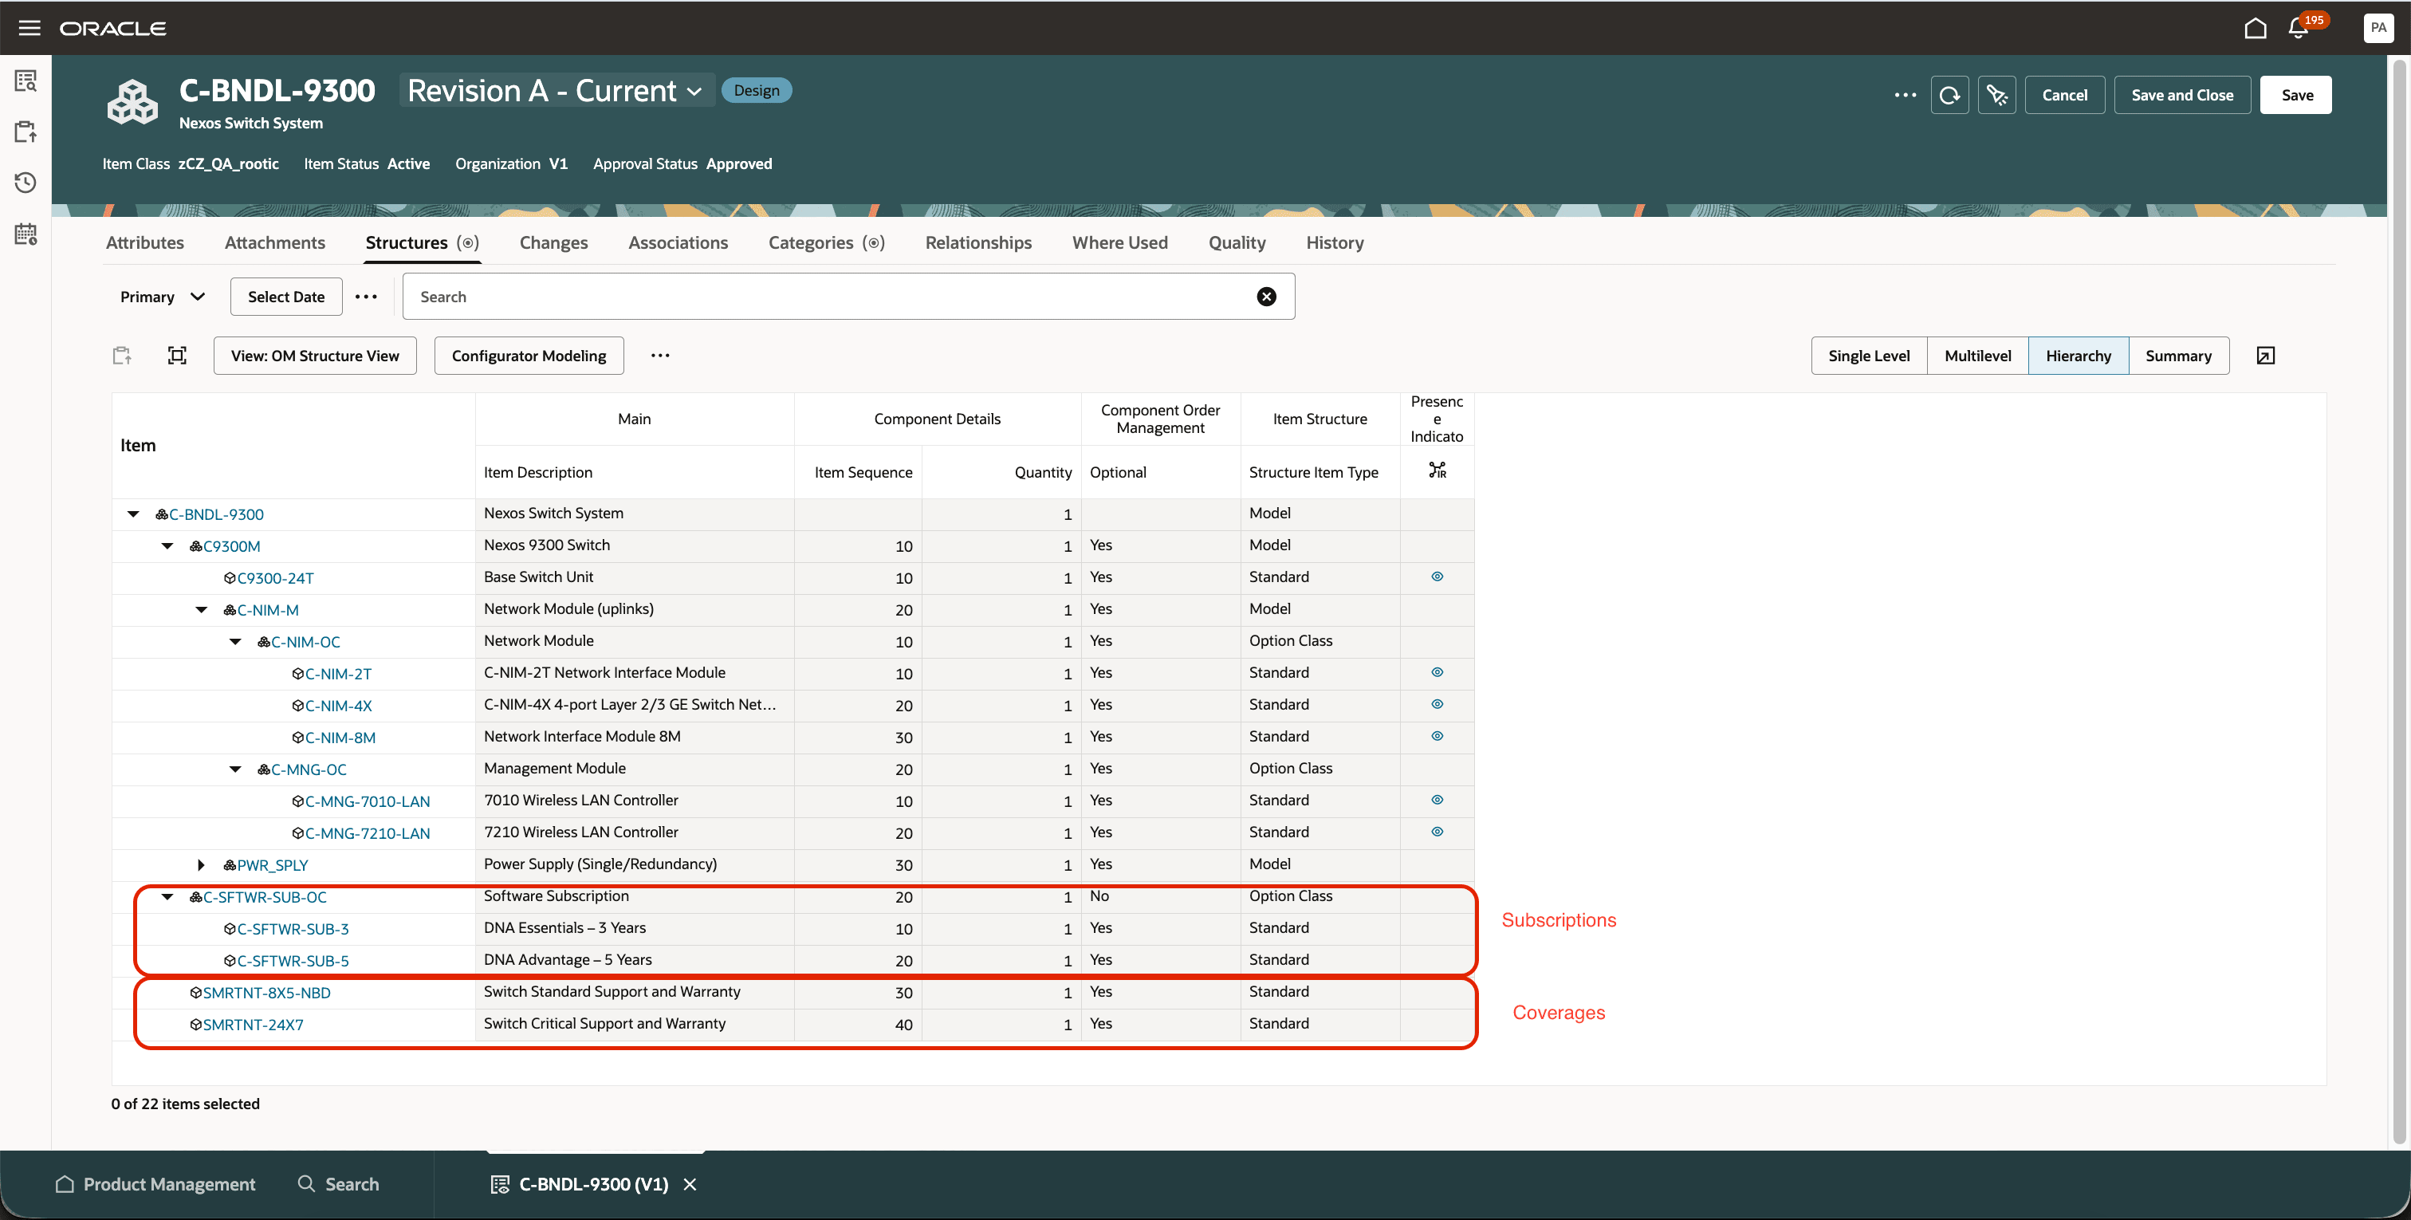This screenshot has width=2411, height=1220.
Task: Open the Attachments tab
Action: [x=274, y=242]
